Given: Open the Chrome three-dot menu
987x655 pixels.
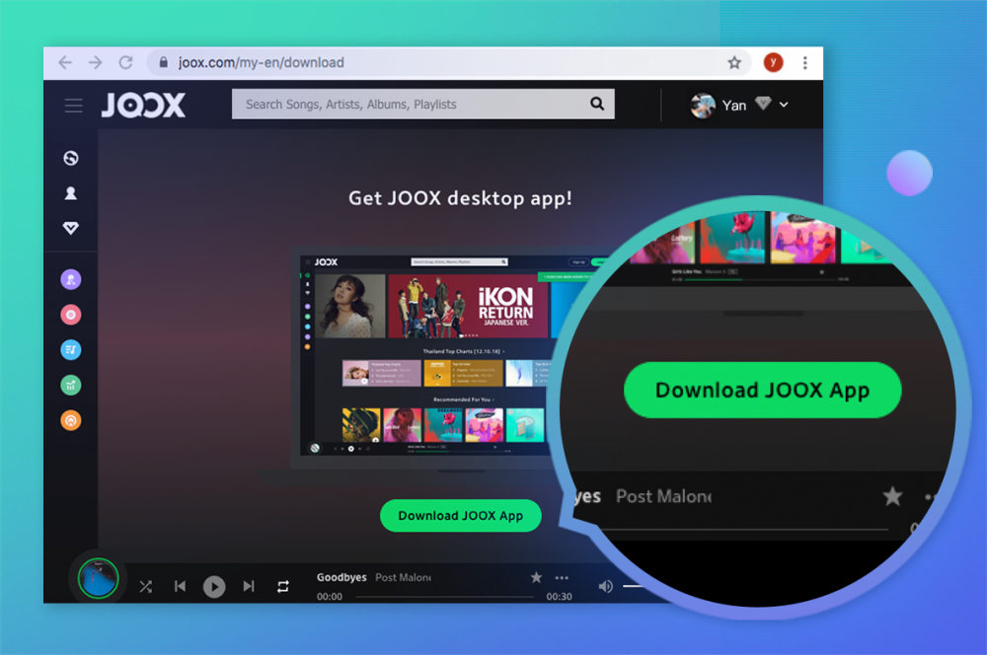Looking at the screenshot, I should pos(806,62).
